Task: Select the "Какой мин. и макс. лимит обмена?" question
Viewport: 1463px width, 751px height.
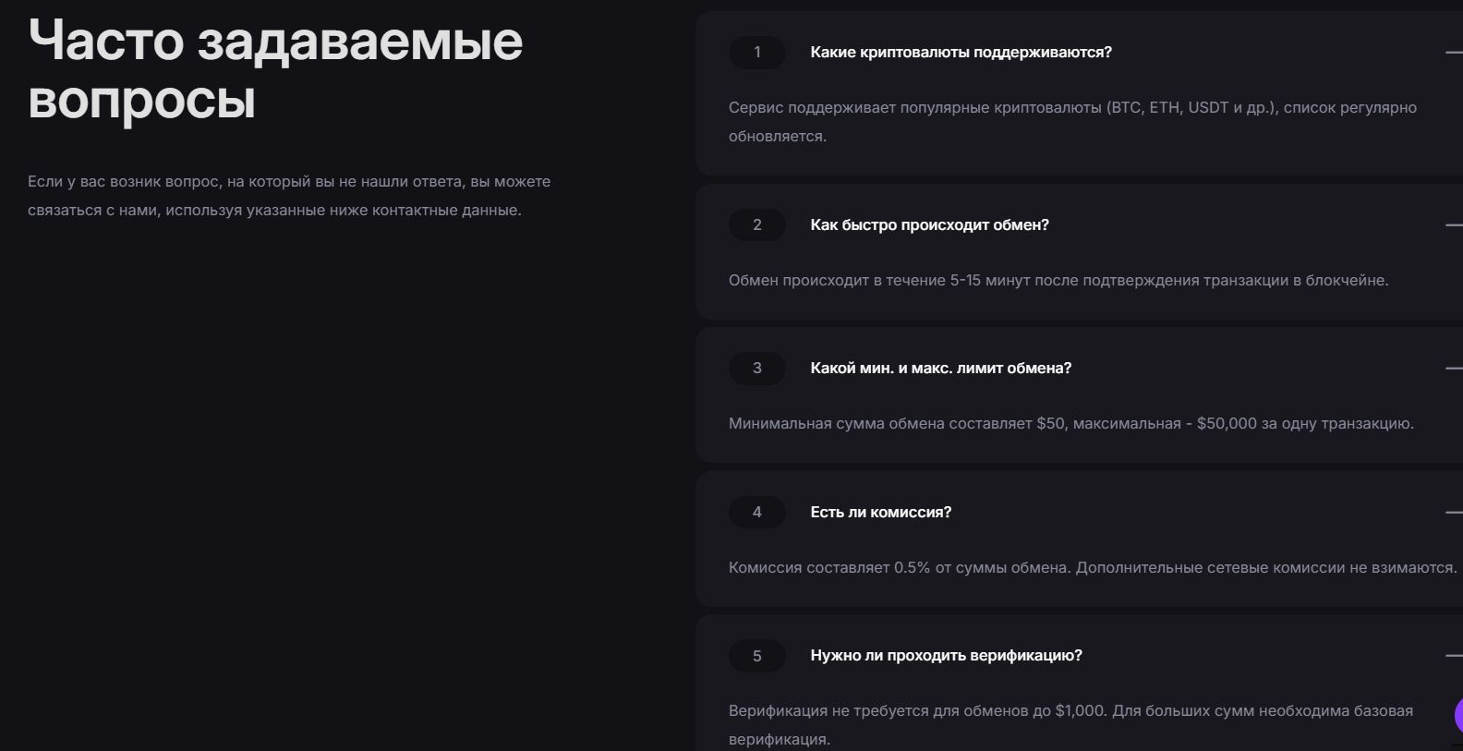Action: point(940,369)
